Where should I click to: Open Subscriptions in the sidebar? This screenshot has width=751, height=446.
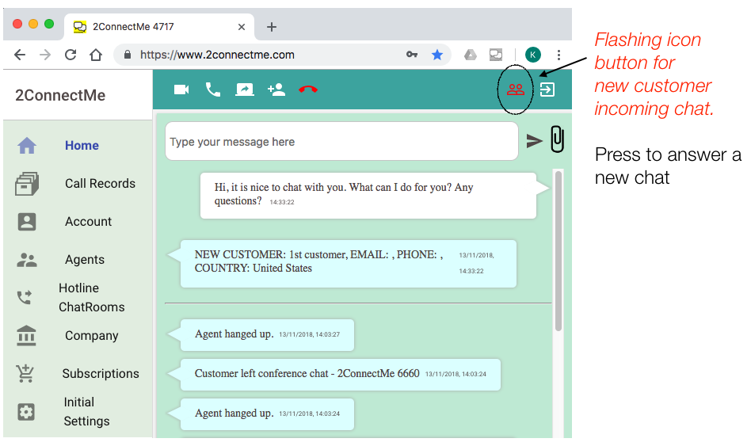coord(101,374)
